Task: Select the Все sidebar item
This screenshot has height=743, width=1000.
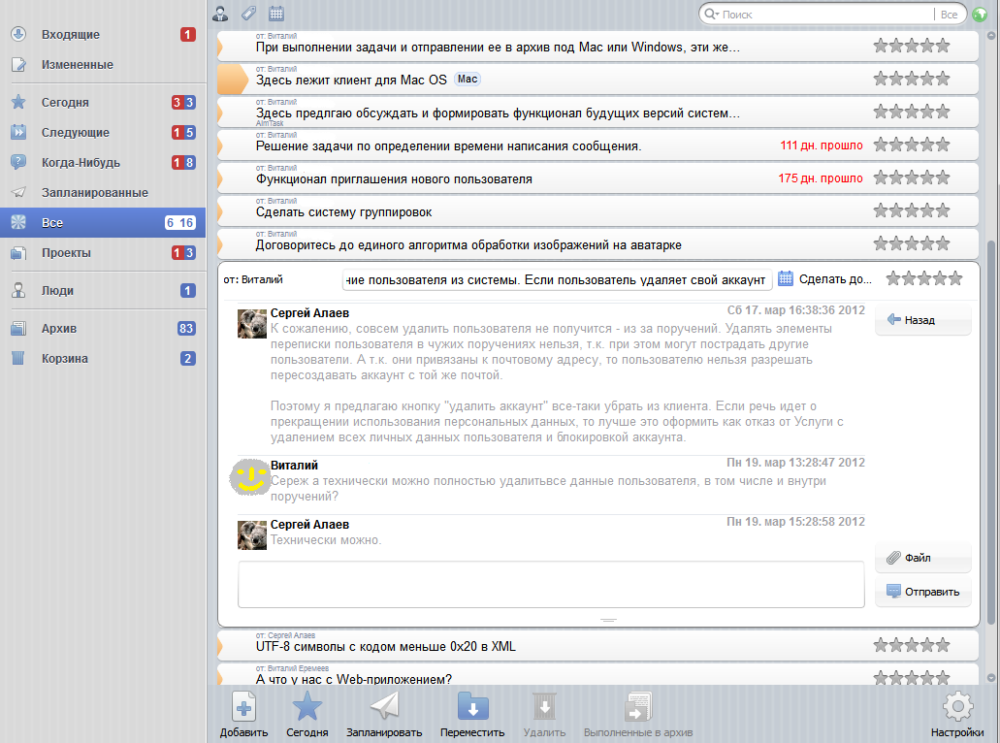Action: [x=103, y=222]
